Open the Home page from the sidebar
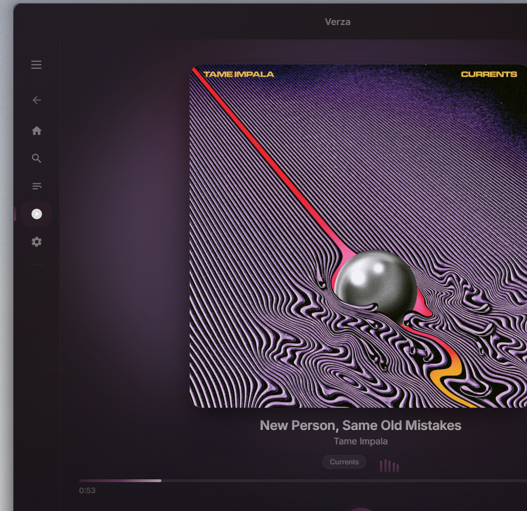Viewport: 527px width, 511px height. (37, 131)
